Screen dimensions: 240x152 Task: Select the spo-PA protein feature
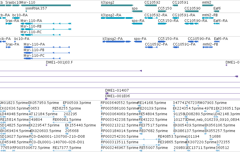138,42
